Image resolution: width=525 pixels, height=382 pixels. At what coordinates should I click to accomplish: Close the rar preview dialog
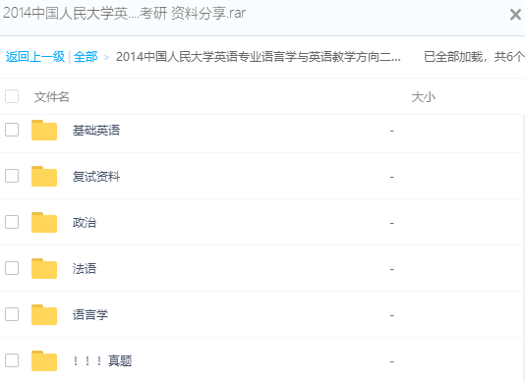pos(515,15)
